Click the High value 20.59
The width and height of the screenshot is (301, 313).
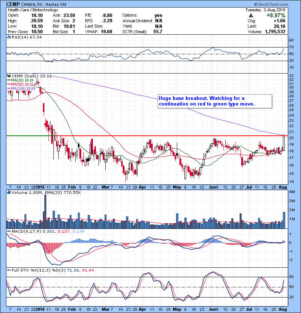[37, 21]
